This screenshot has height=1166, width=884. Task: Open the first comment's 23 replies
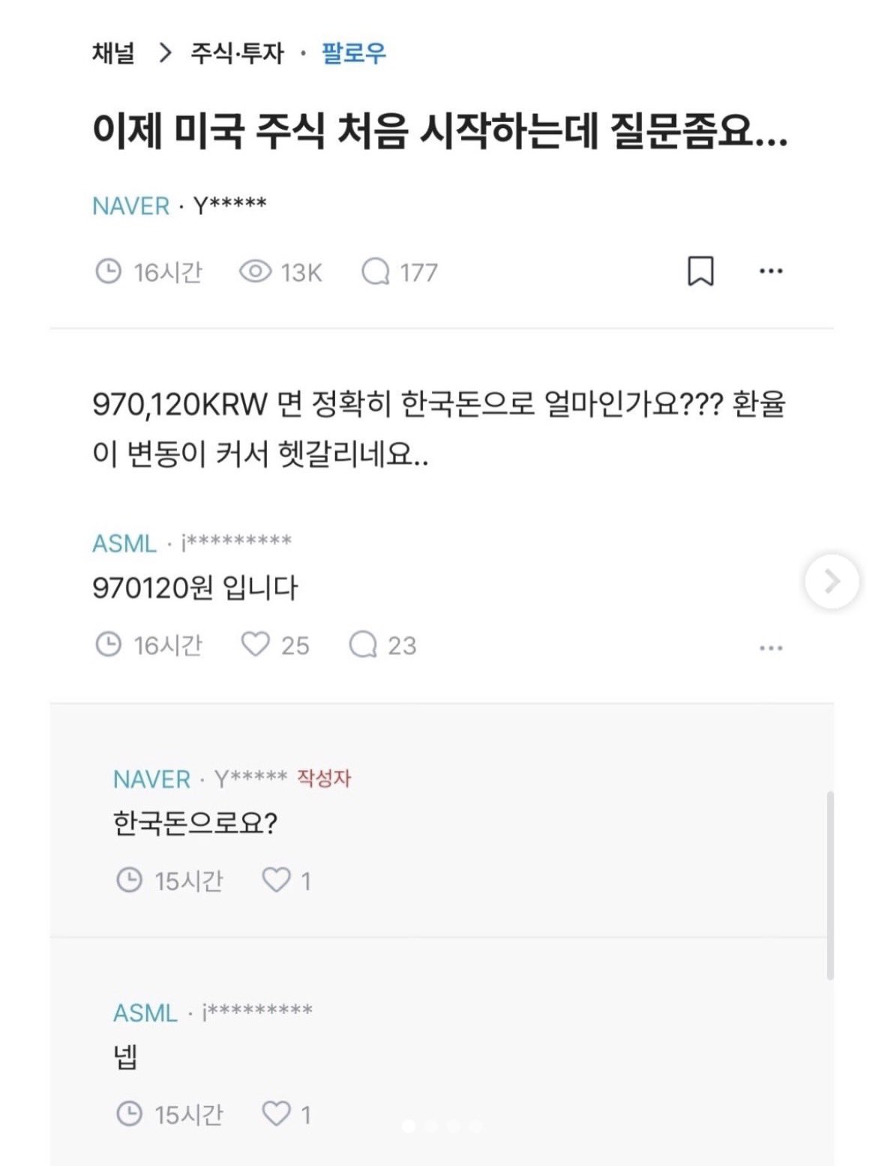click(x=363, y=644)
